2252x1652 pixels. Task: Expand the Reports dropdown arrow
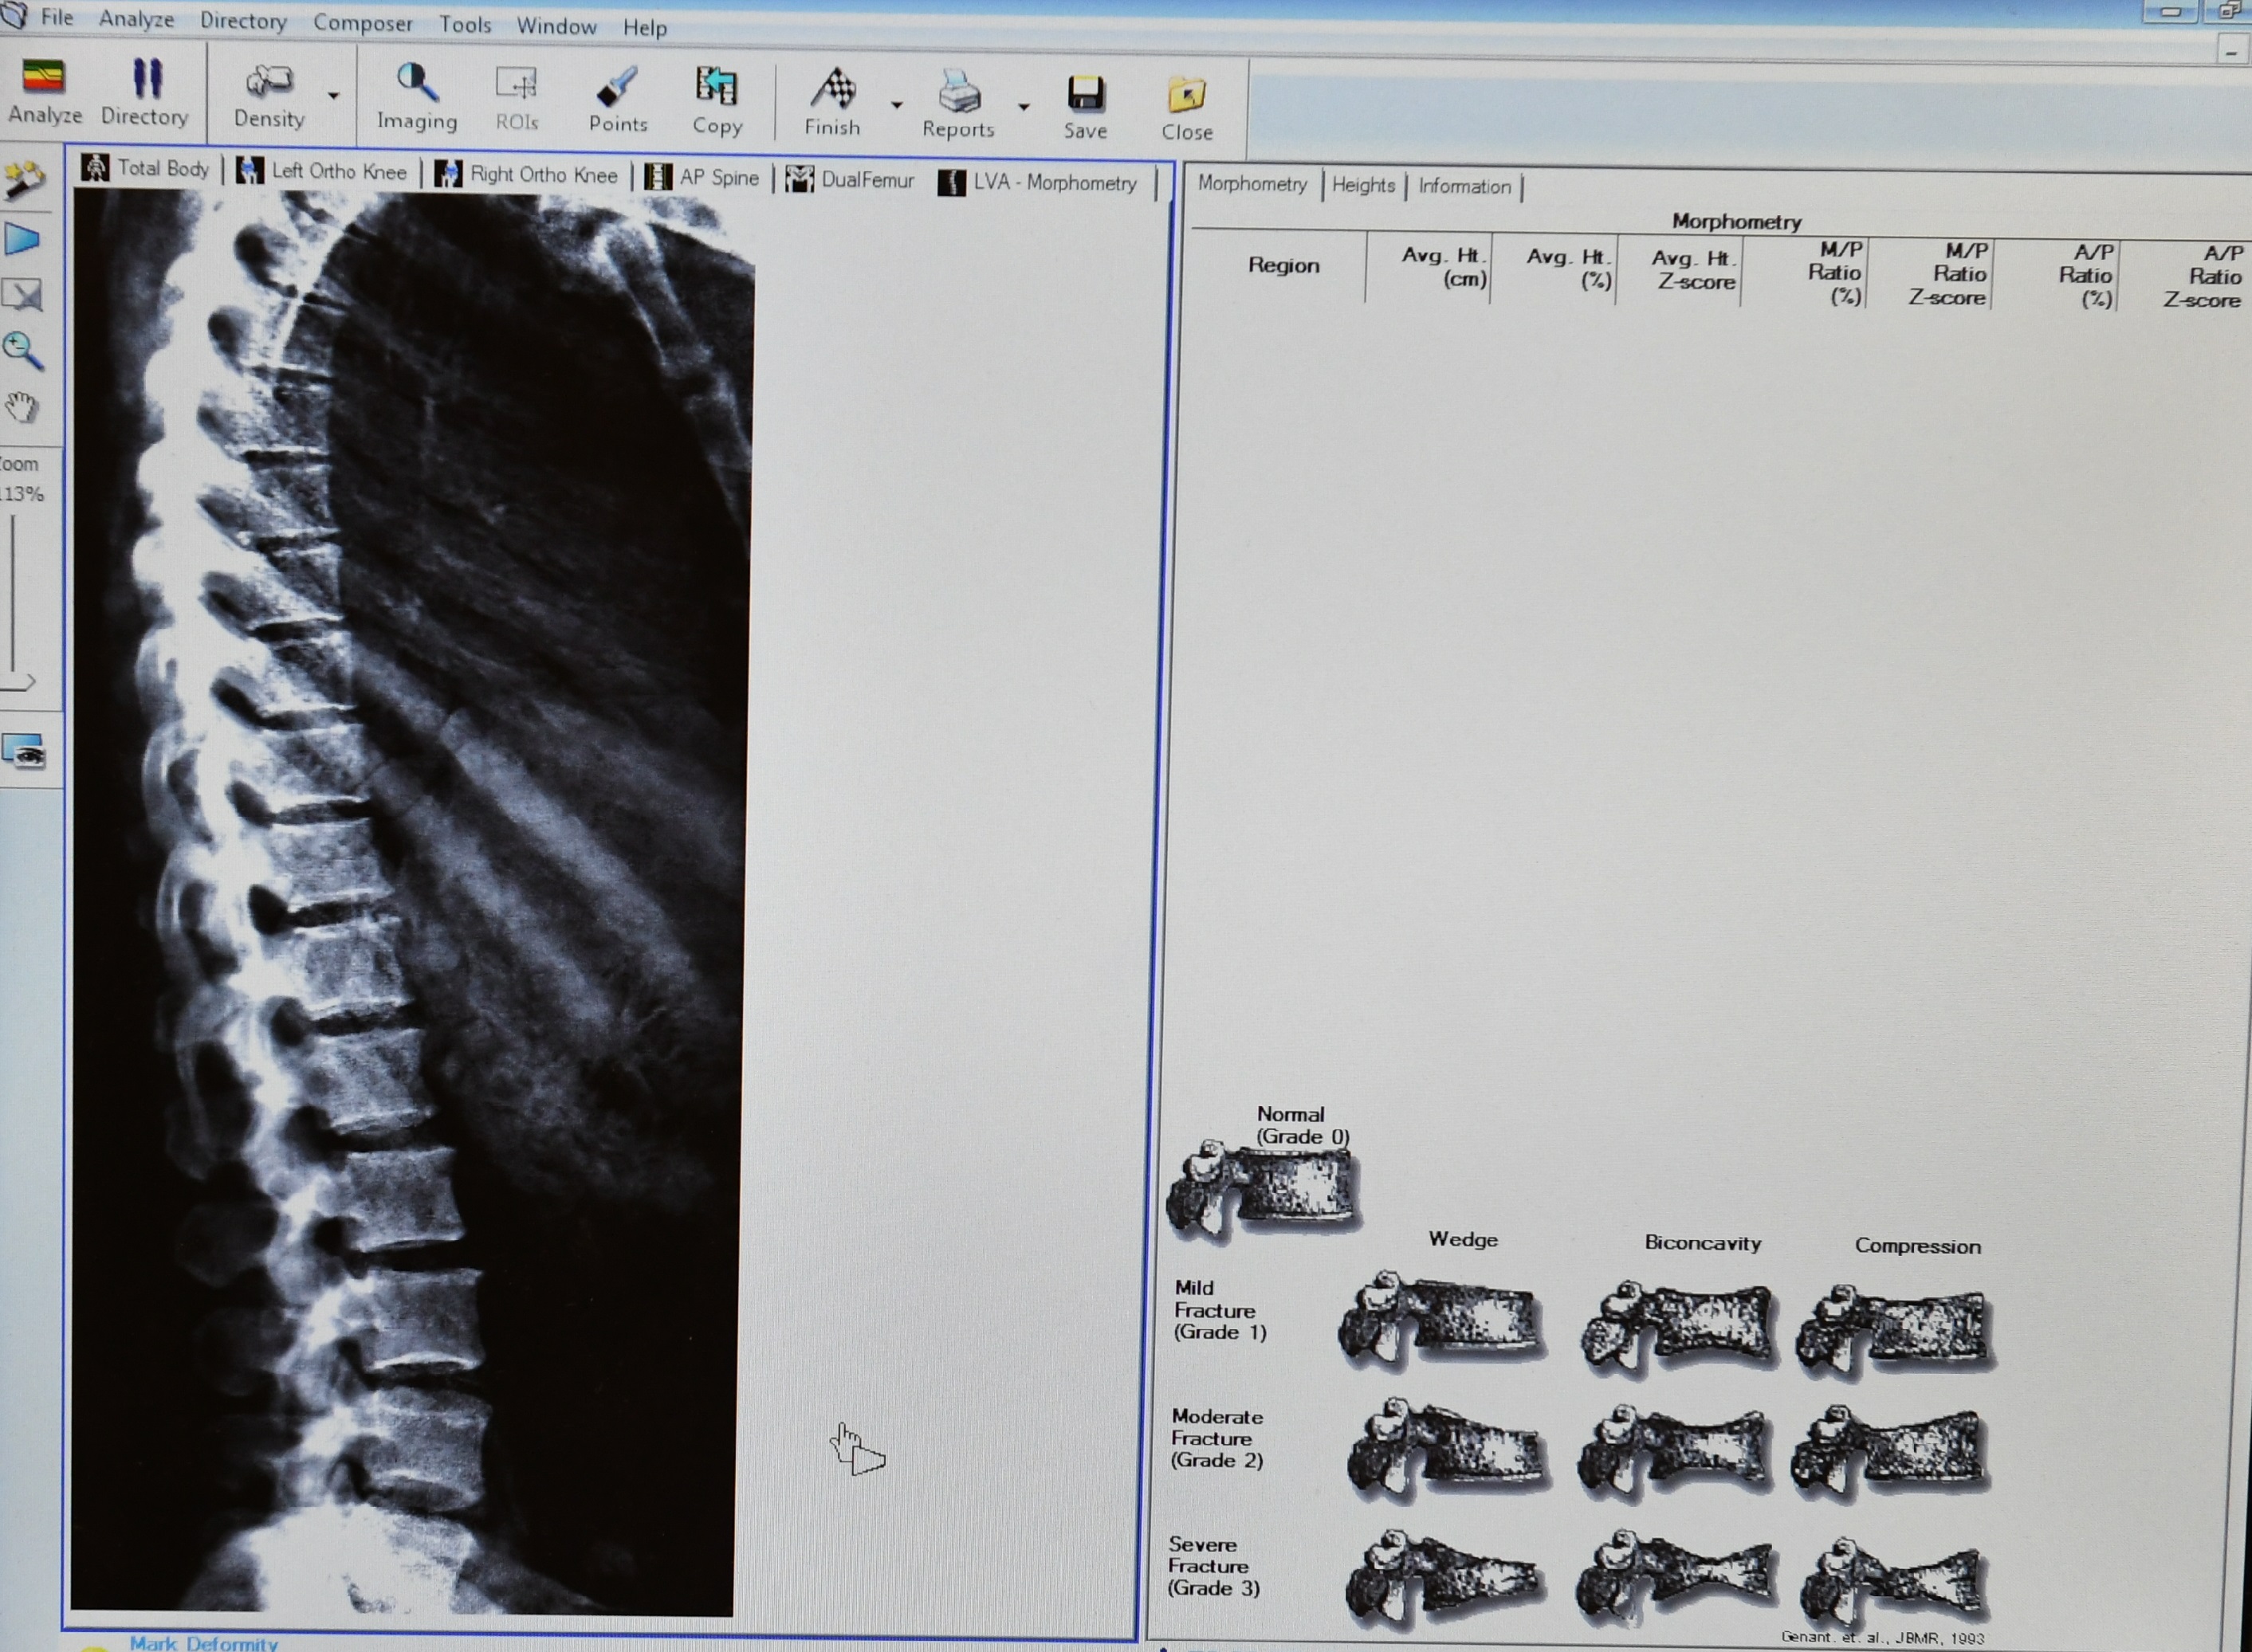(x=1024, y=106)
